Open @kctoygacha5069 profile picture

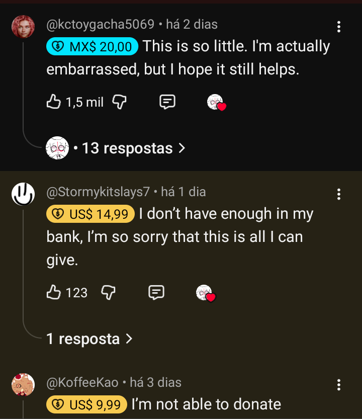coord(23,27)
